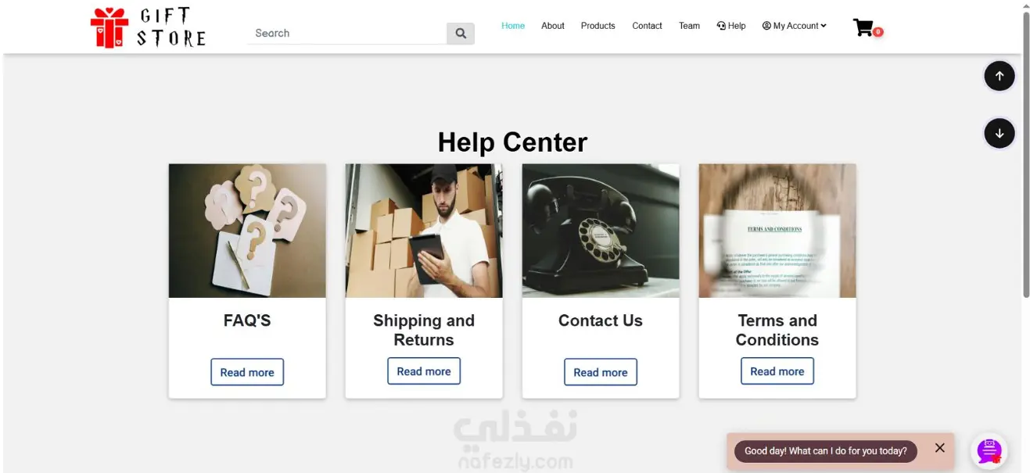Focus the Search input field
This screenshot has width=1030, height=473.
point(347,34)
